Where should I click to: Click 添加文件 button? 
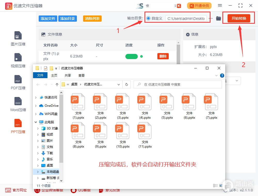pyautogui.click(x=48, y=19)
